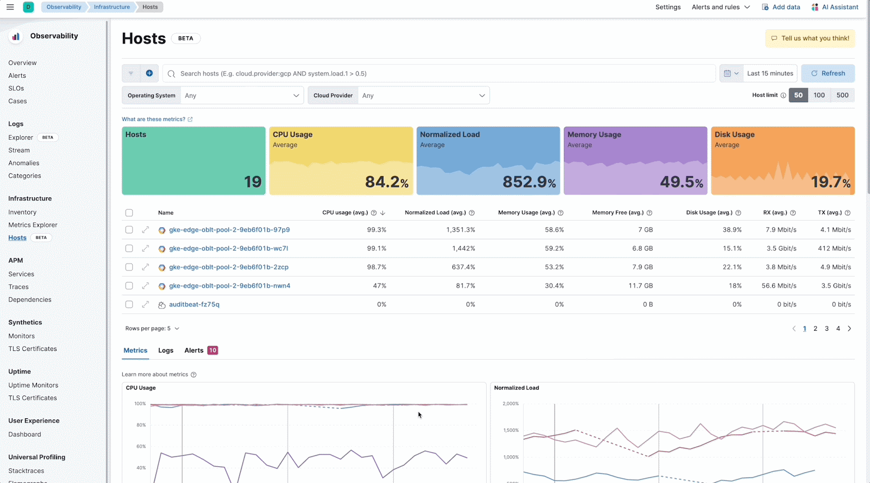Click the add filter plus icon

149,73
